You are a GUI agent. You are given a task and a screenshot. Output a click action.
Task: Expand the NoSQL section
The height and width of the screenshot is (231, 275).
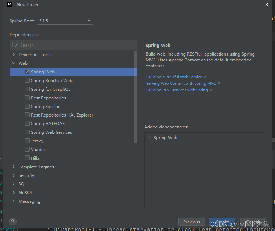[14, 192]
